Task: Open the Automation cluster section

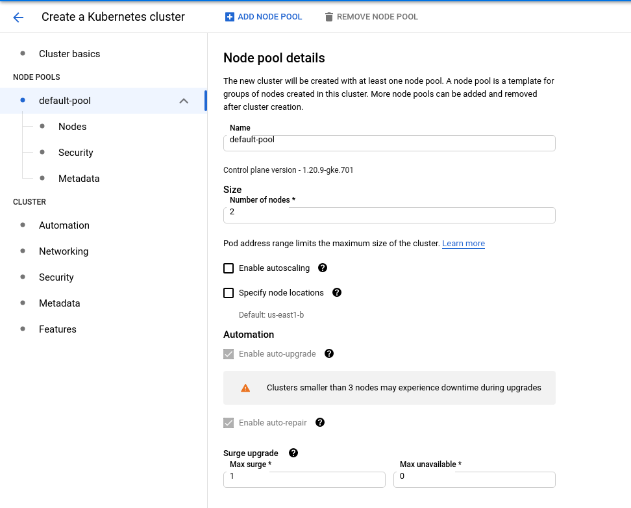Action: (64, 225)
